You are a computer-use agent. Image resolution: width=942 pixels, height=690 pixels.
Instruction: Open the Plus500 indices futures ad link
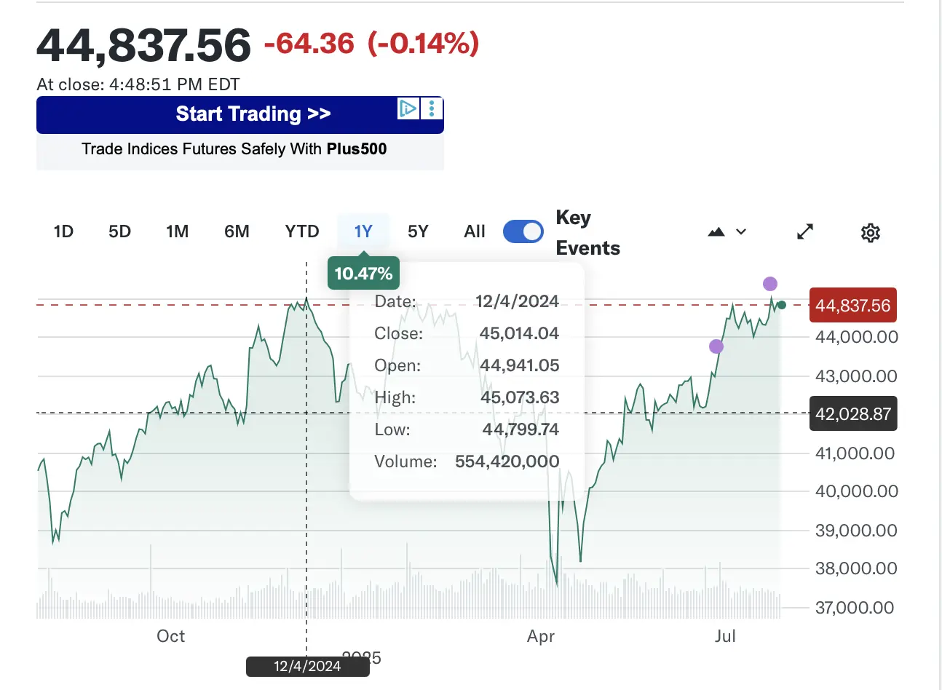point(234,149)
